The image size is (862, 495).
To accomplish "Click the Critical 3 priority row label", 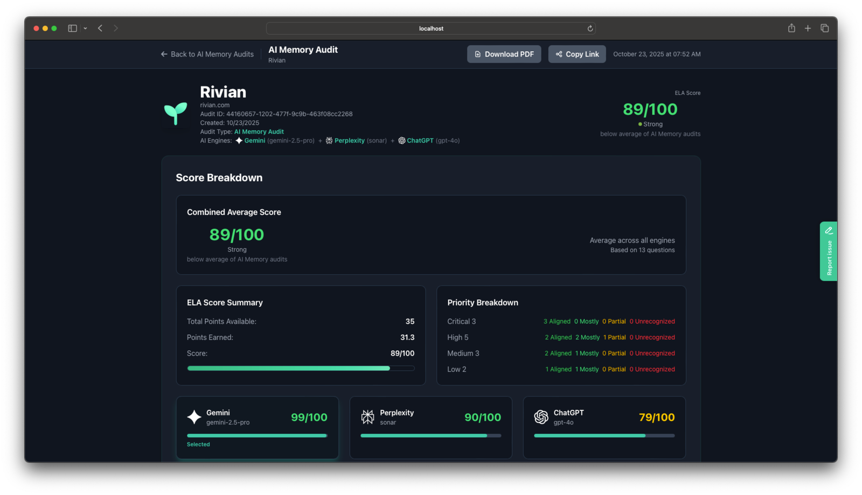I will [462, 321].
